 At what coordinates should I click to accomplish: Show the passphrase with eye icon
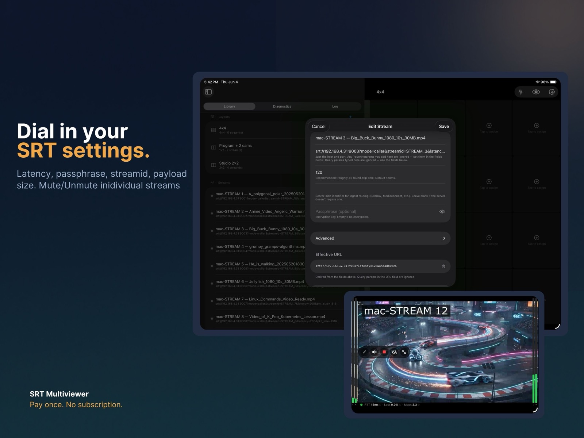pyautogui.click(x=442, y=212)
